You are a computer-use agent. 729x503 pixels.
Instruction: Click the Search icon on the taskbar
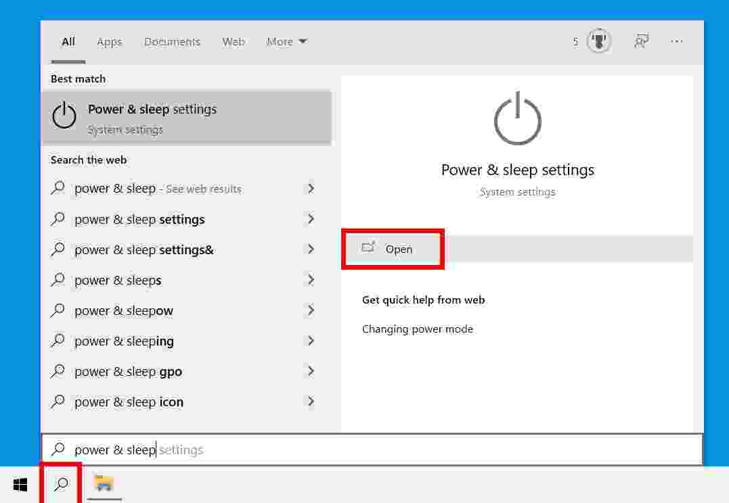pos(60,485)
